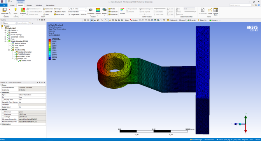Toggle the Average result checkbox

[3, 117]
